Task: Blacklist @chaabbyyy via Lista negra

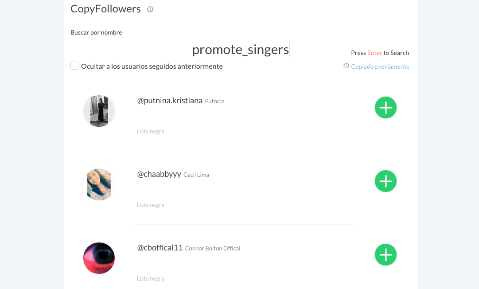Action: [151, 205]
